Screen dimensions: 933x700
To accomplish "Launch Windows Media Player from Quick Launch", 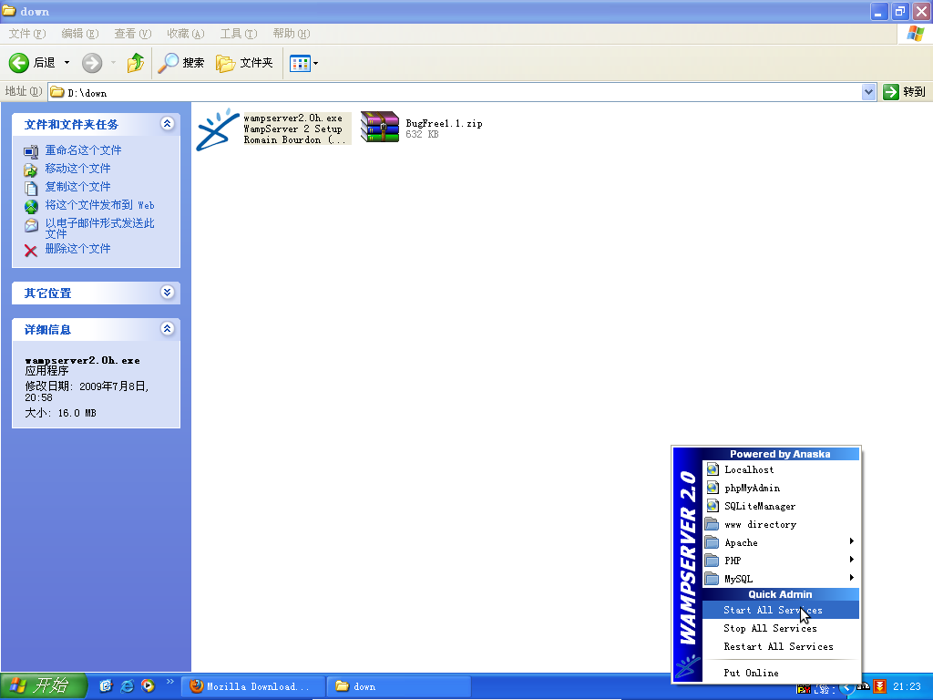I will coord(148,685).
